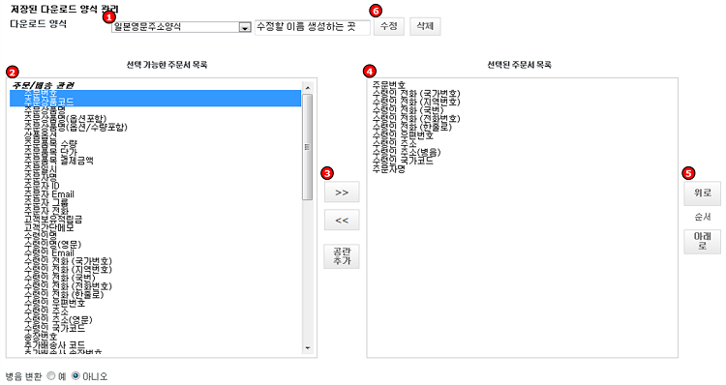Click the 삭제 button

(x=425, y=26)
